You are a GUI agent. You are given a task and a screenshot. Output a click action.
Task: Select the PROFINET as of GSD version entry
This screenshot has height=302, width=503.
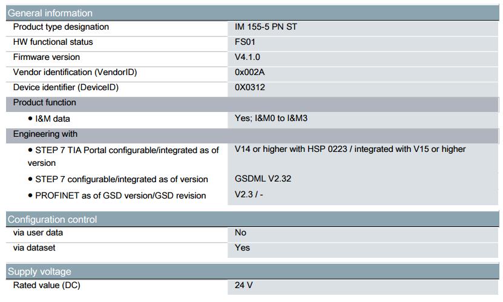click(x=117, y=195)
